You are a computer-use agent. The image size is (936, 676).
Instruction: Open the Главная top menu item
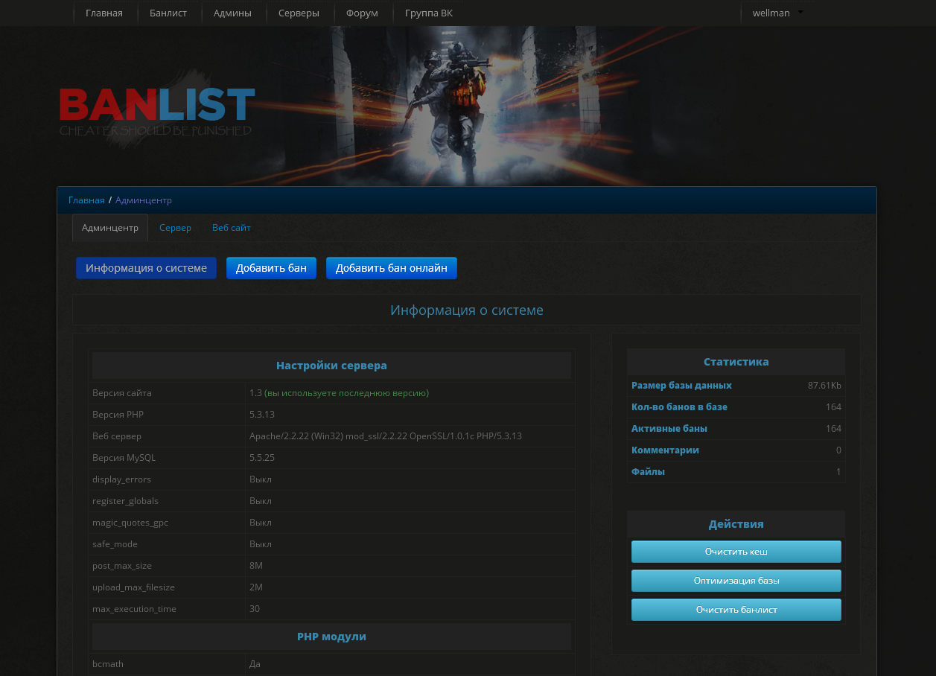(x=104, y=13)
